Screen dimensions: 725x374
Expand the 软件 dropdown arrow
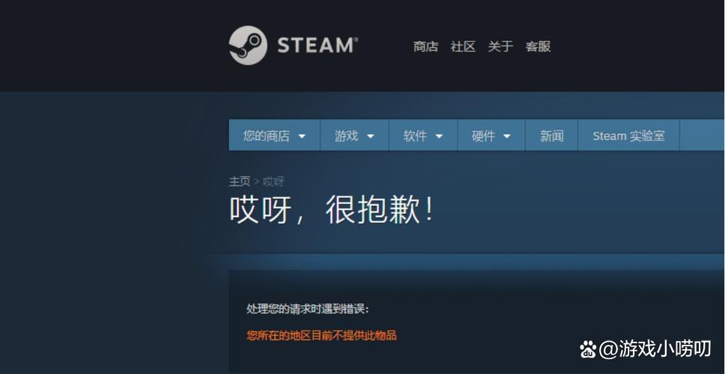click(x=439, y=136)
